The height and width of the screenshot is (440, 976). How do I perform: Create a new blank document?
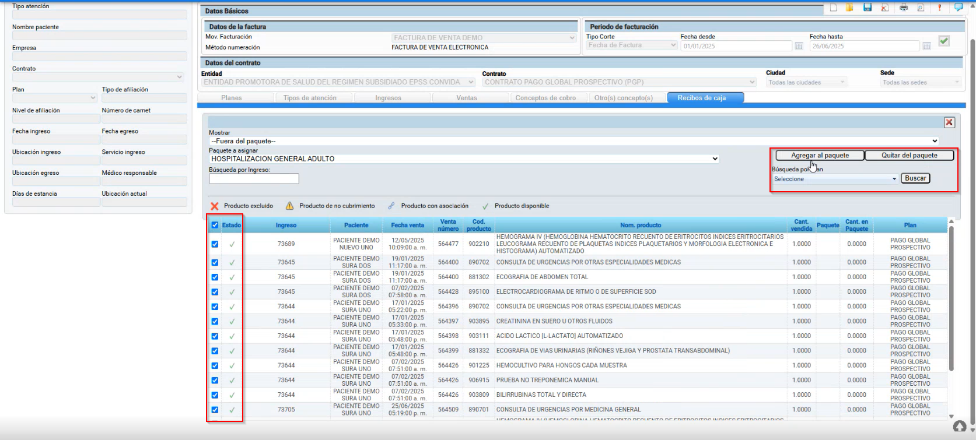click(833, 8)
